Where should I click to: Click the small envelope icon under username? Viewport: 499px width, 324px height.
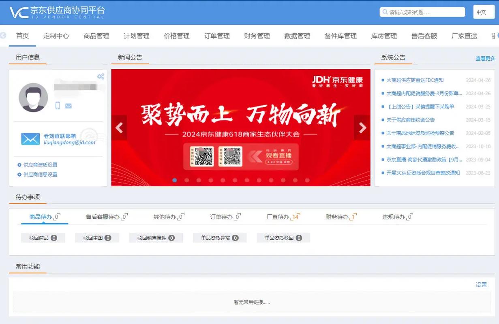pyautogui.click(x=69, y=106)
